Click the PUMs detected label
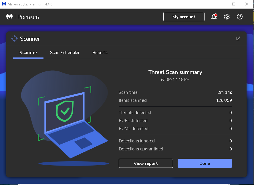 (x=134, y=129)
